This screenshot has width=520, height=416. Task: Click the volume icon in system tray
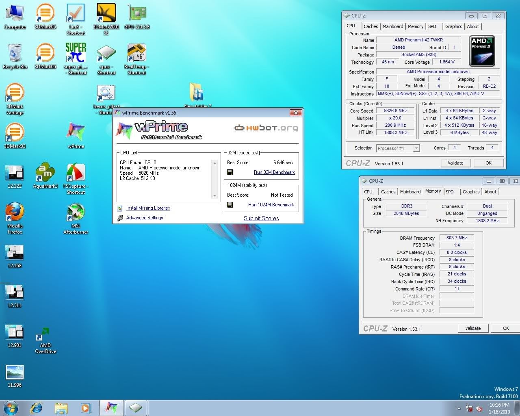coord(479,408)
